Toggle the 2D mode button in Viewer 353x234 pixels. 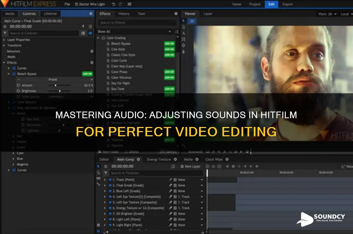click(192, 21)
